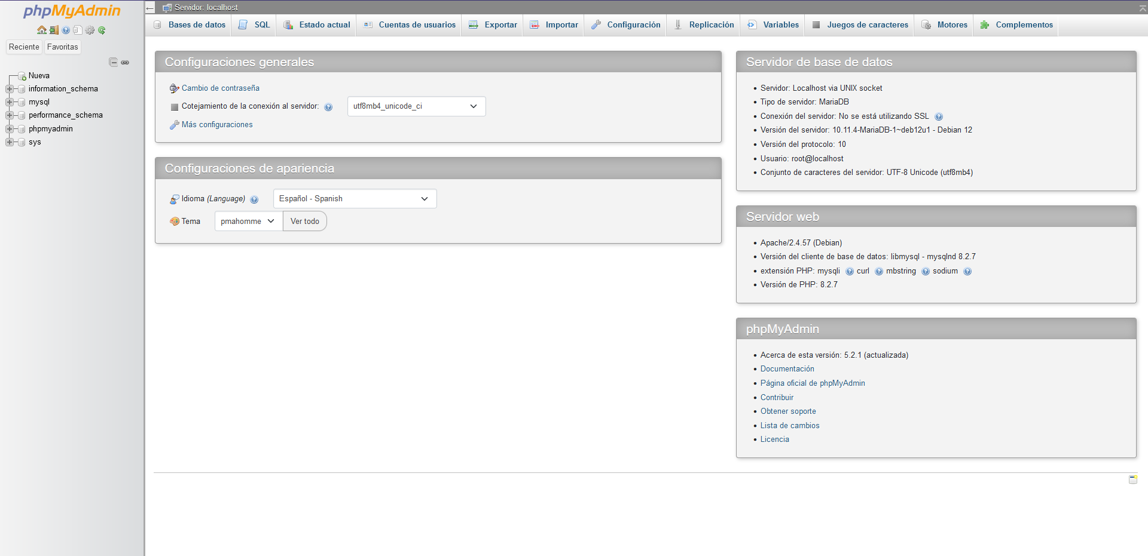This screenshot has height=556, width=1148.
Task: Open the Motores tab
Action: pos(944,25)
